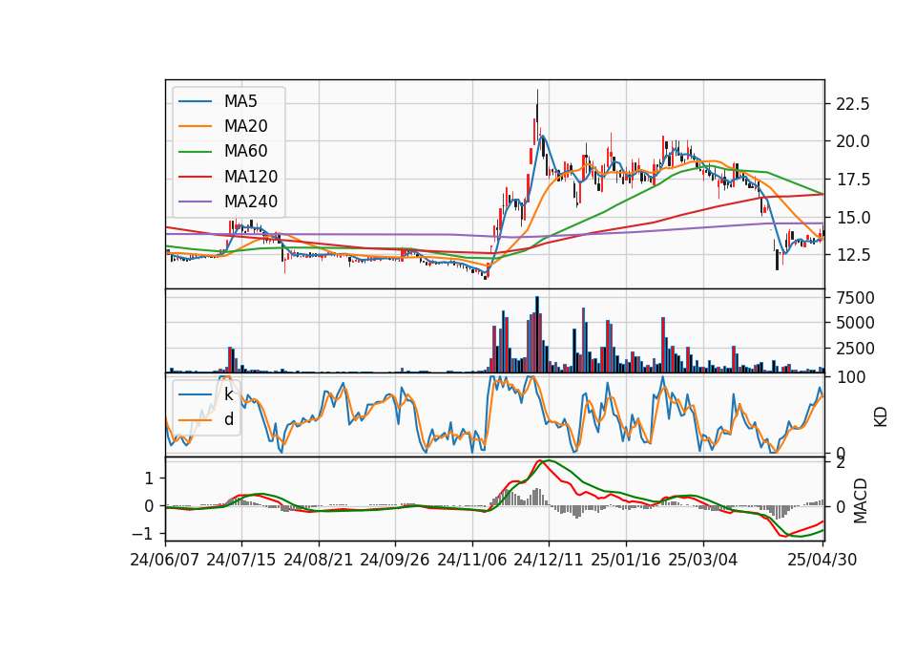Screen dimensions: 916x659
Task: Click the 20.0 price axis label
Action: (853, 142)
